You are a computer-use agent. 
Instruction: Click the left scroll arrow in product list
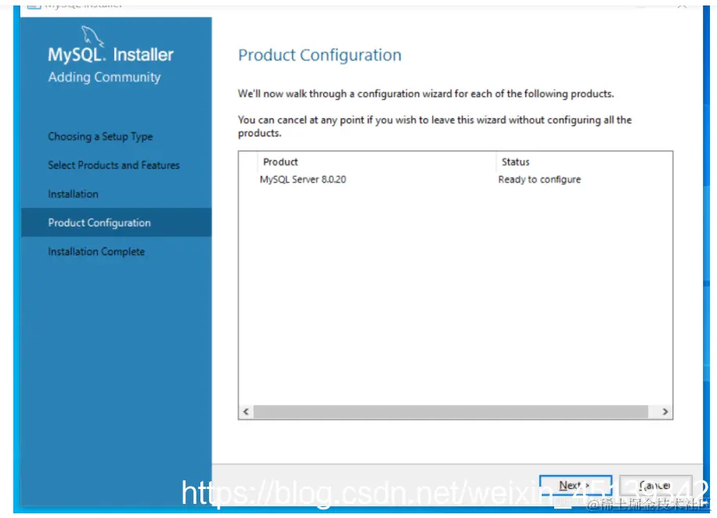246,411
